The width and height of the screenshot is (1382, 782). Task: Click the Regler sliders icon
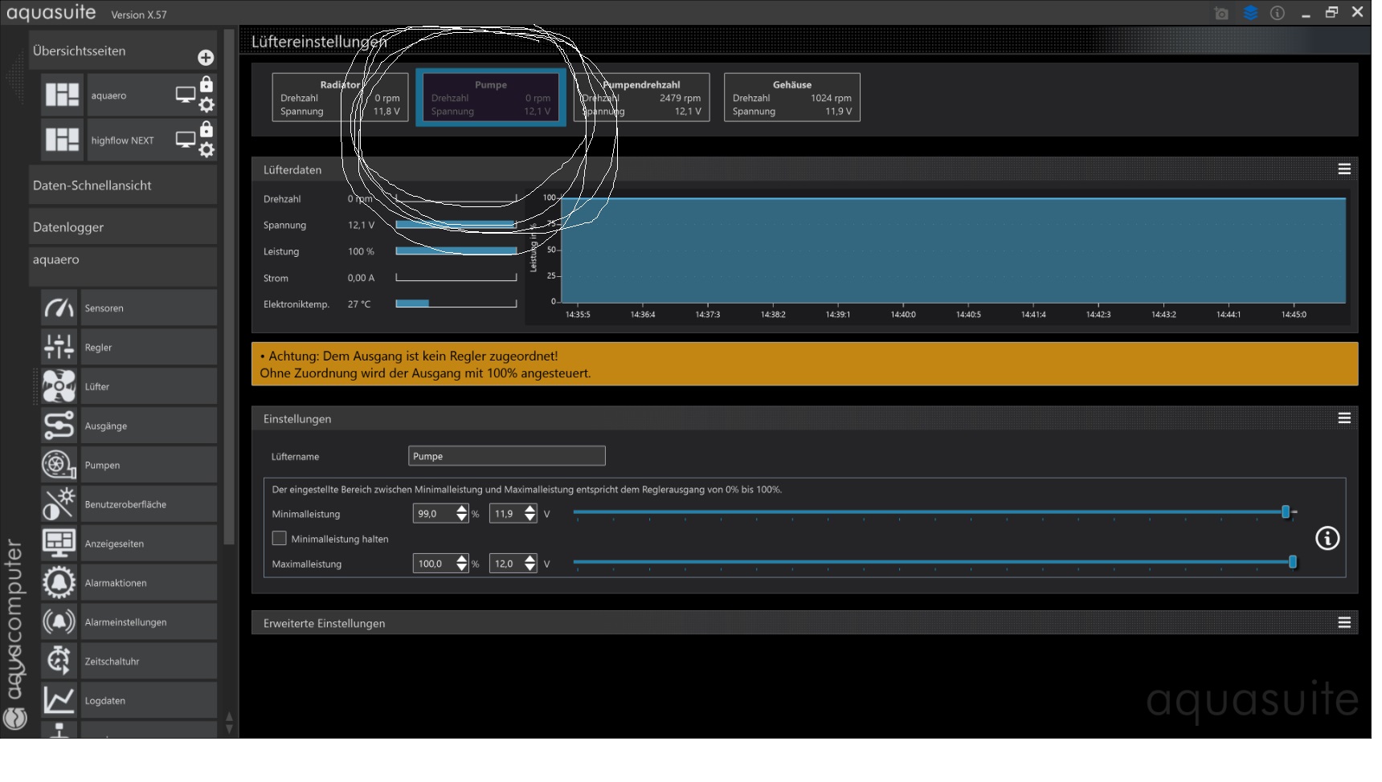tap(59, 348)
